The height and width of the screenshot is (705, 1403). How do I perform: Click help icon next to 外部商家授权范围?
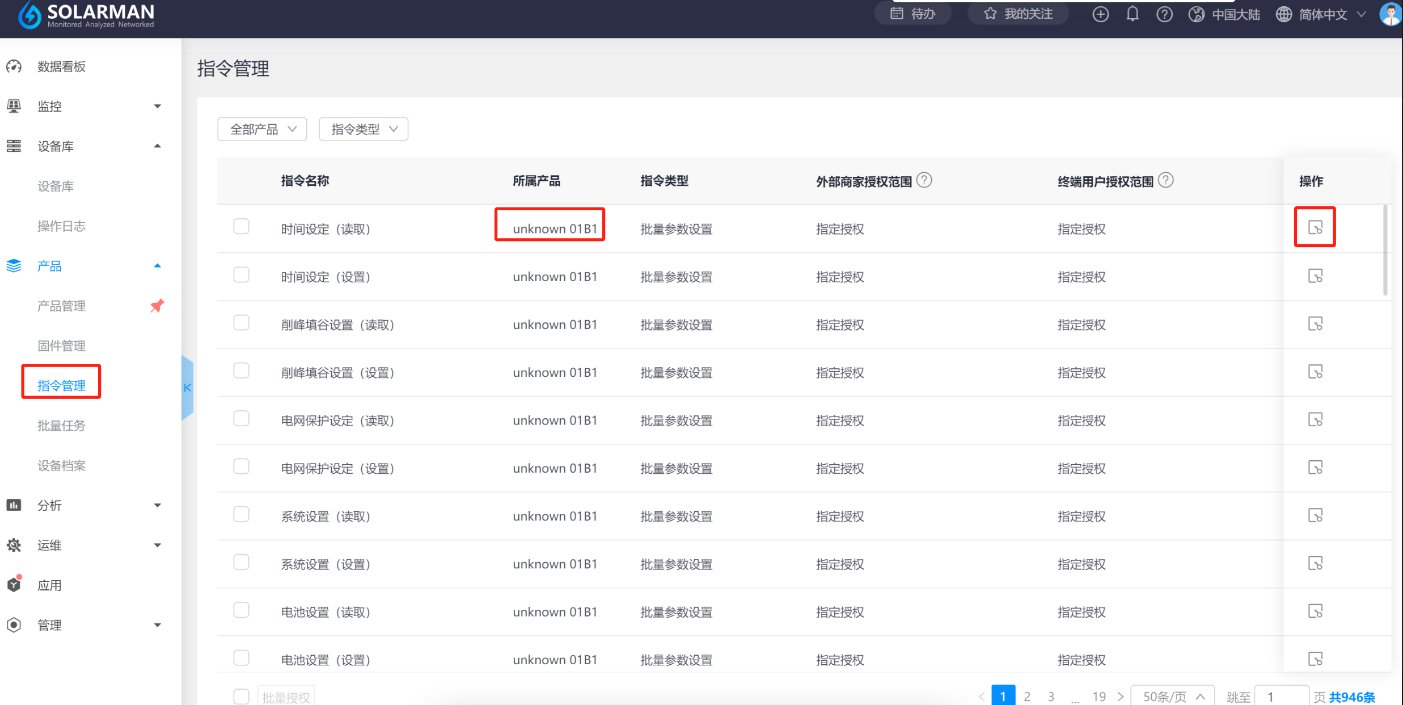(x=924, y=180)
